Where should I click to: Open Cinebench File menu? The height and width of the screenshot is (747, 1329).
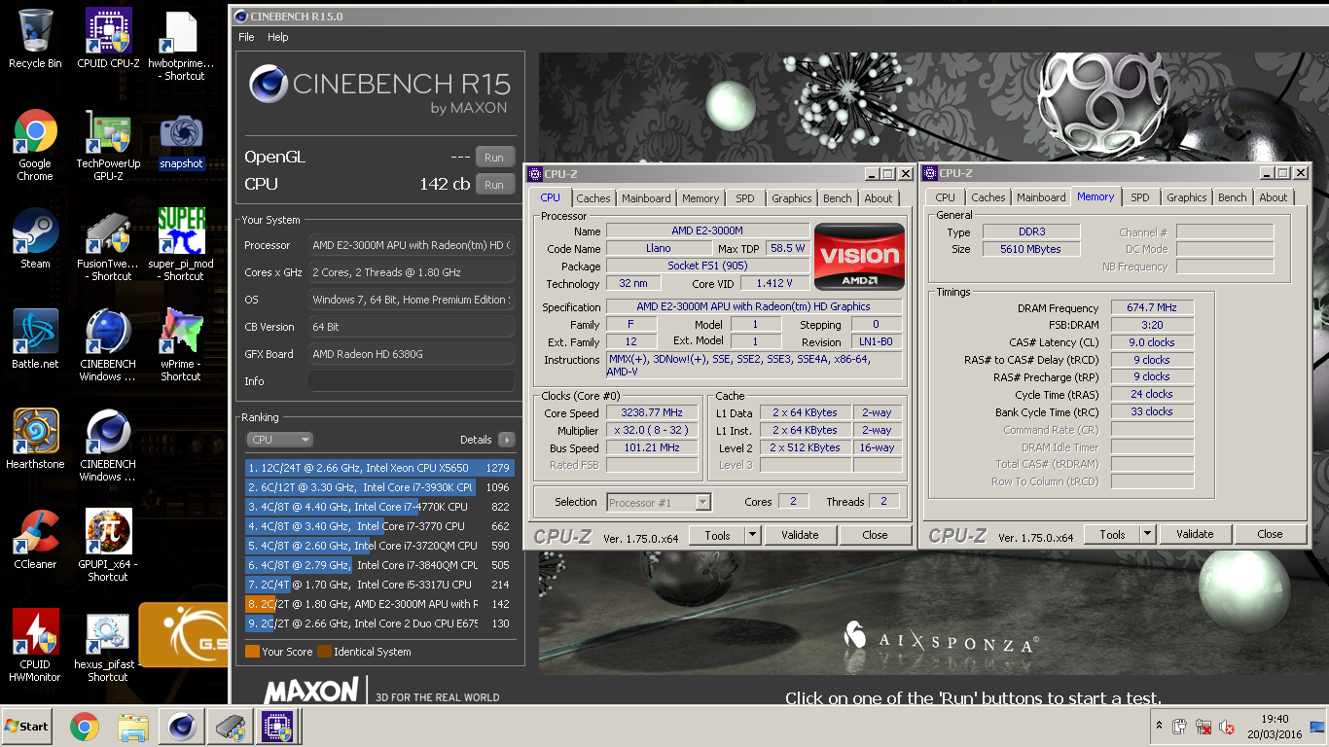point(246,37)
